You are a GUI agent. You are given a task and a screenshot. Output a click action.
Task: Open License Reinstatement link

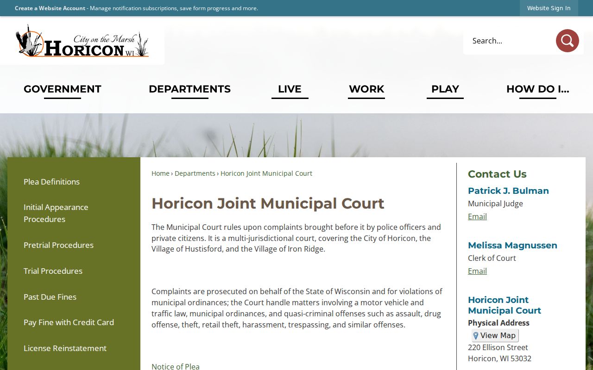pyautogui.click(x=65, y=348)
